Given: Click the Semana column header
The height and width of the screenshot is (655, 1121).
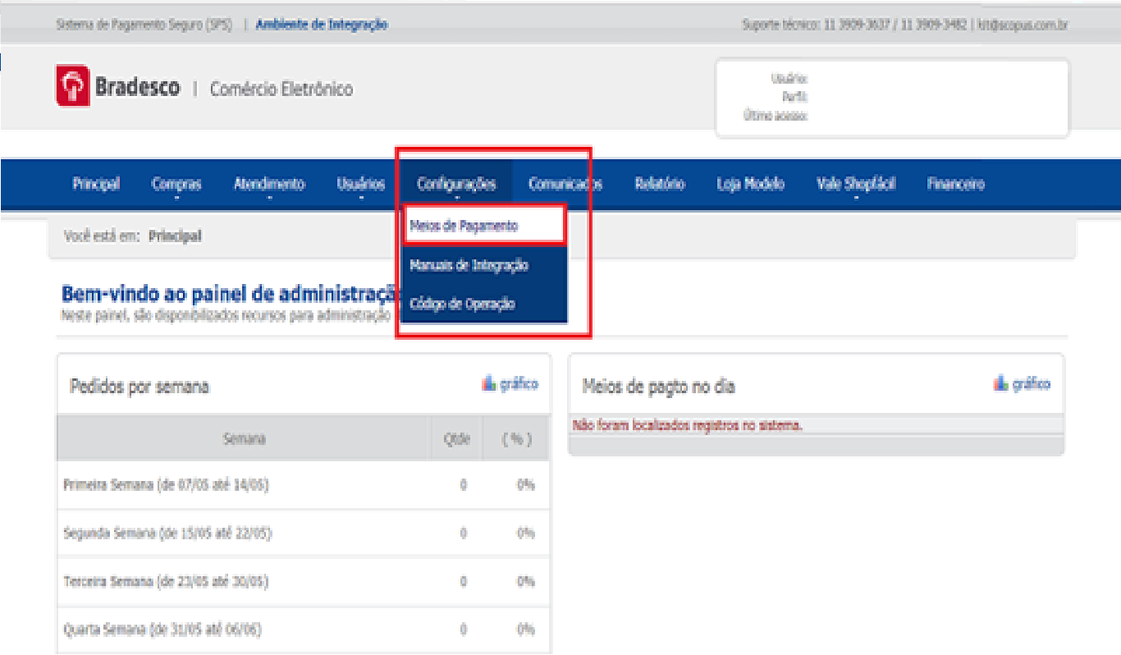Looking at the screenshot, I should [245, 439].
